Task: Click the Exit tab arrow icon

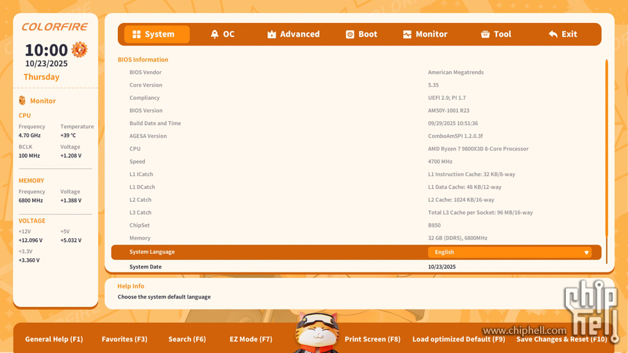Action: tap(553, 35)
